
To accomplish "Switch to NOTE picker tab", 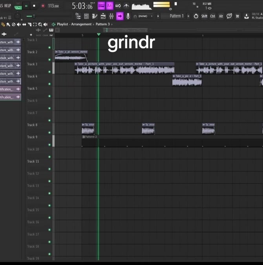I will (x=38, y=35).
